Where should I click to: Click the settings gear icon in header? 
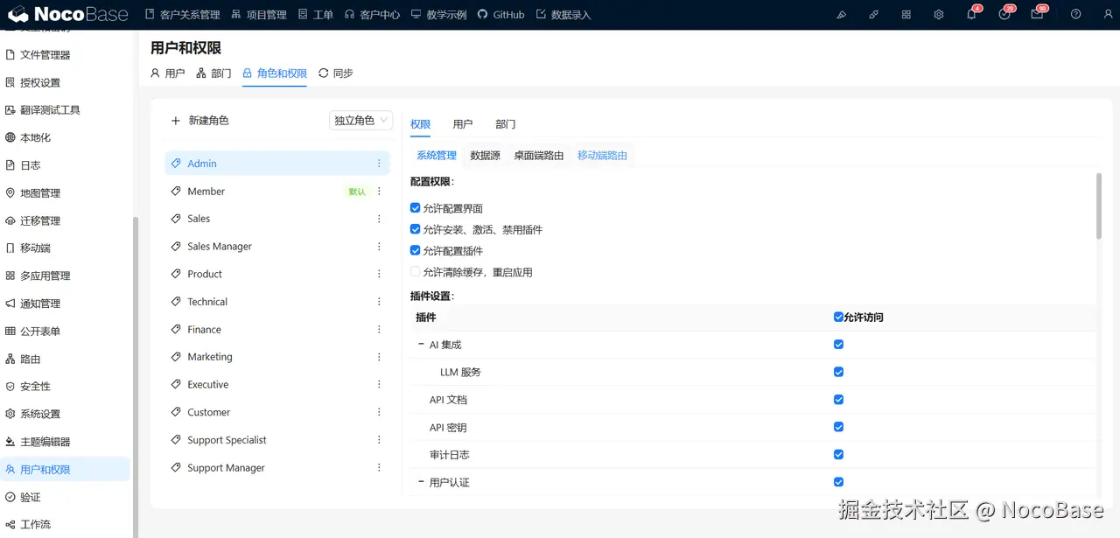coord(938,14)
